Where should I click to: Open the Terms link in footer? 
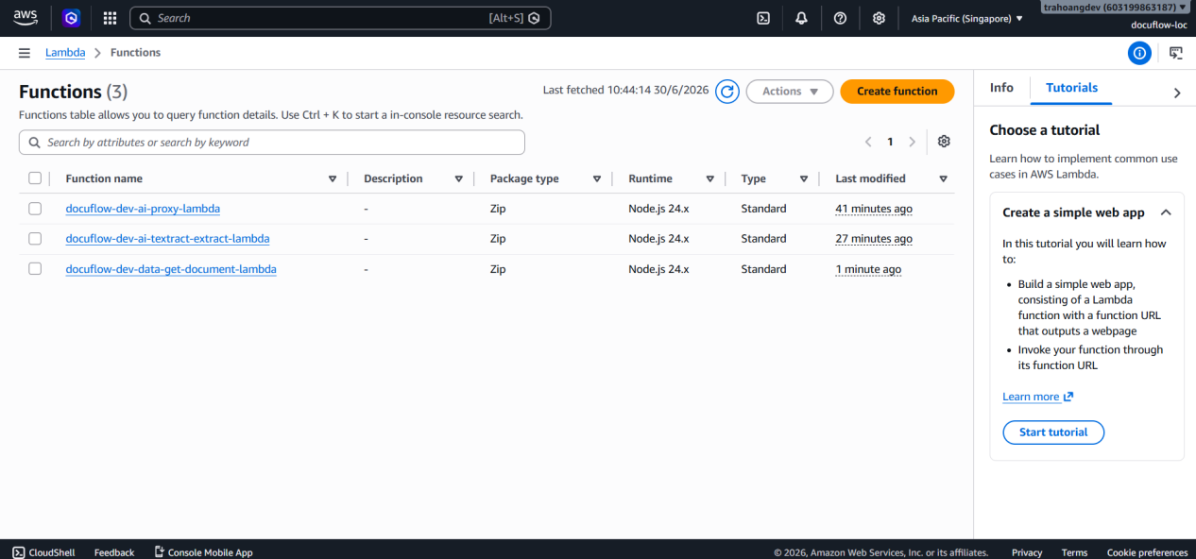point(1074,552)
